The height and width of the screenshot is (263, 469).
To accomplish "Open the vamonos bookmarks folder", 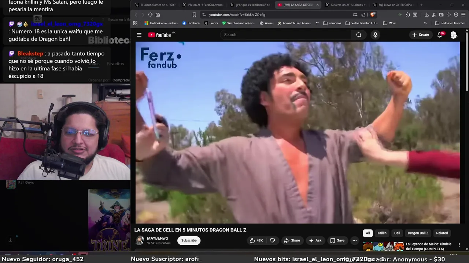I will 332,23.
